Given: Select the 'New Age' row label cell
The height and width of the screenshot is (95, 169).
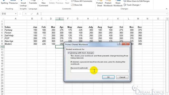Looking at the screenshot, I should click(15, 41).
